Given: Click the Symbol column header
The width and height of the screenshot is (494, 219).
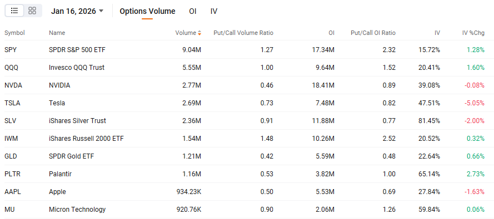Looking at the screenshot, I should [x=14, y=33].
